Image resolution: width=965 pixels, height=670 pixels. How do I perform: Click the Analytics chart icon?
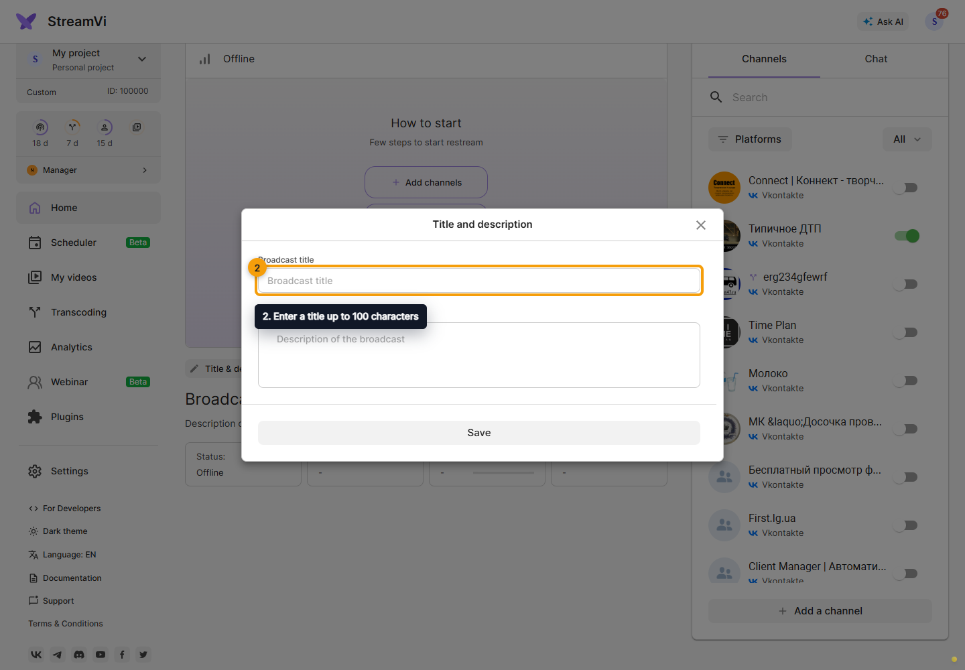pos(35,347)
